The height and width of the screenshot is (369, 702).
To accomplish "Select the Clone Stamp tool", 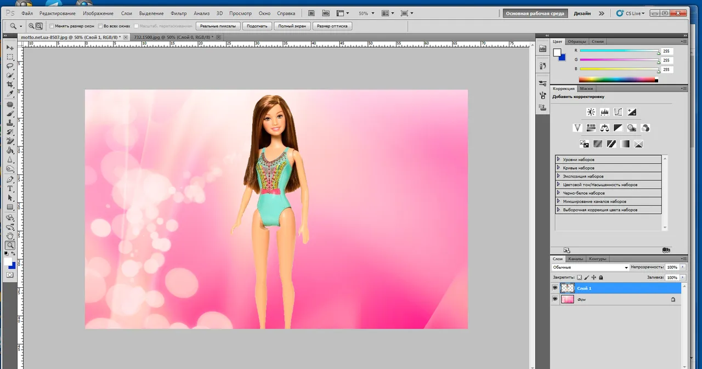I will click(10, 123).
